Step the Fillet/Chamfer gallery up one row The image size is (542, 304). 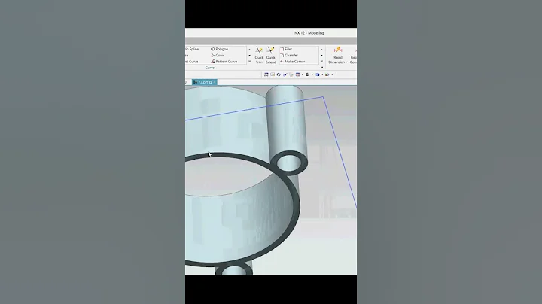pyautogui.click(x=321, y=50)
